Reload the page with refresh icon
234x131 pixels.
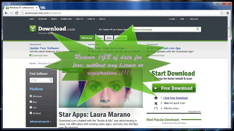click(17, 13)
